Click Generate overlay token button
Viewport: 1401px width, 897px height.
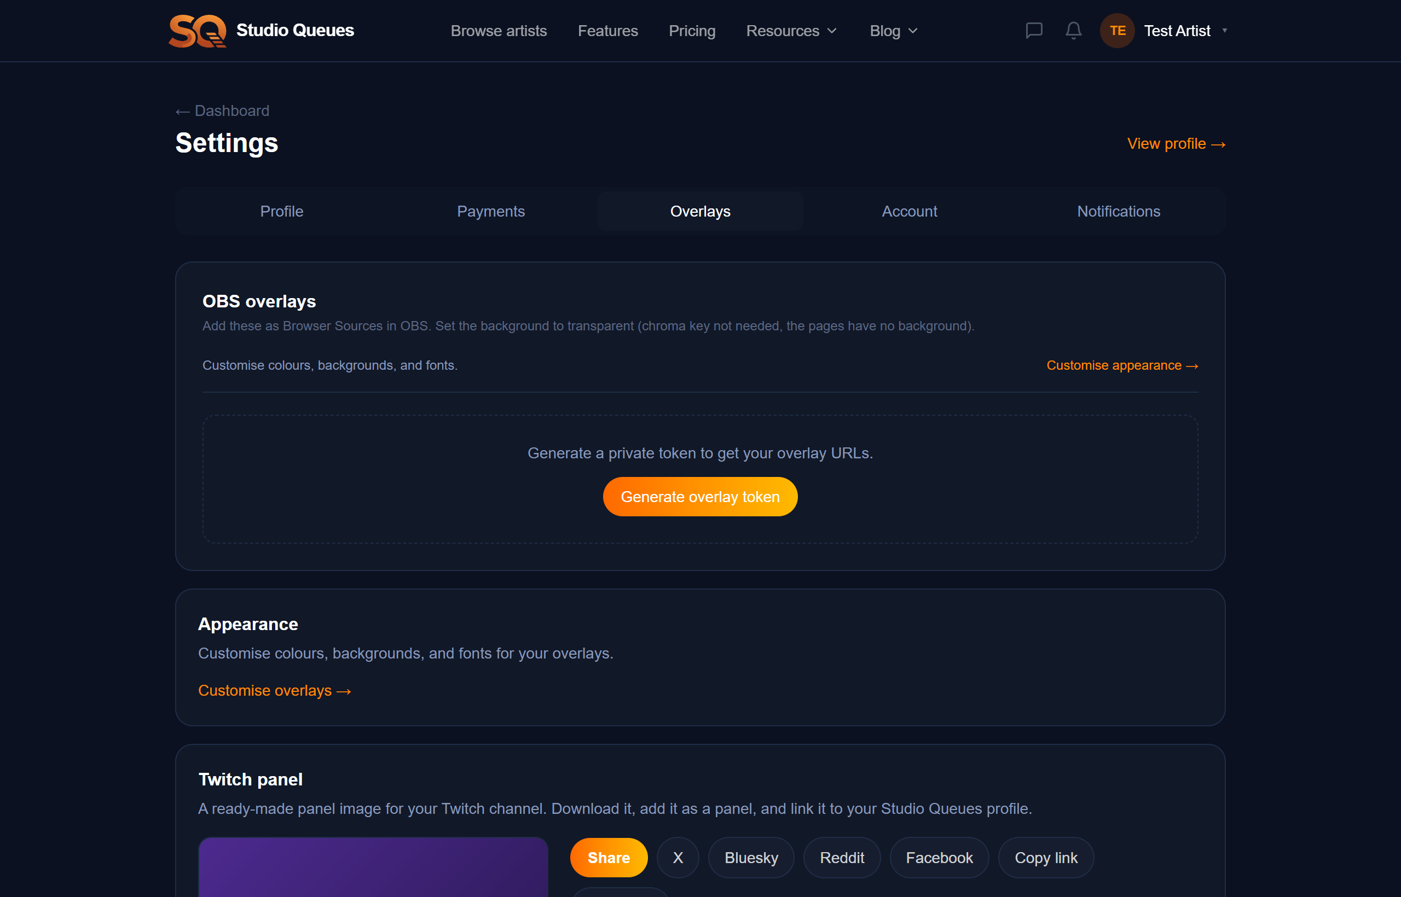[700, 497]
